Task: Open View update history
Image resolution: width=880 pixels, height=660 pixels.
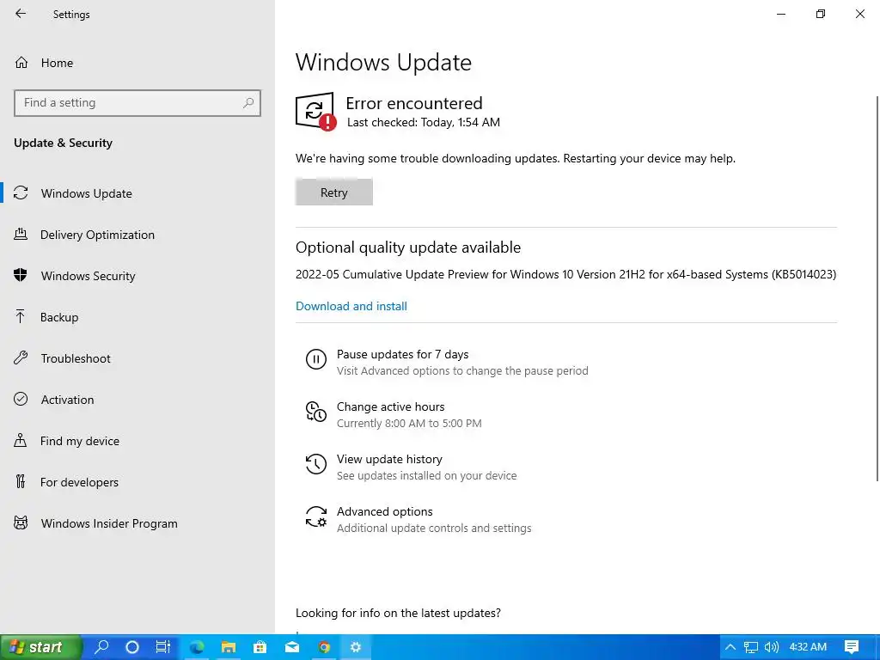Action: [389, 459]
